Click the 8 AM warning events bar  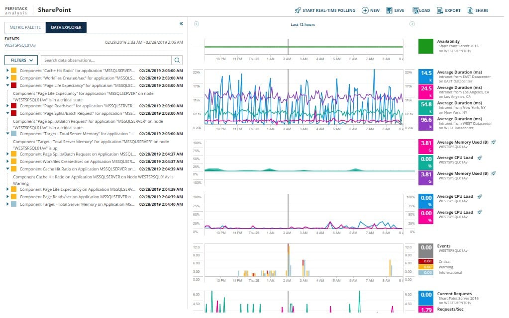coord(390,268)
